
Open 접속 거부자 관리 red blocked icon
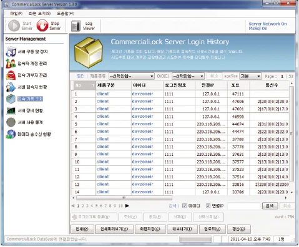click(x=11, y=75)
